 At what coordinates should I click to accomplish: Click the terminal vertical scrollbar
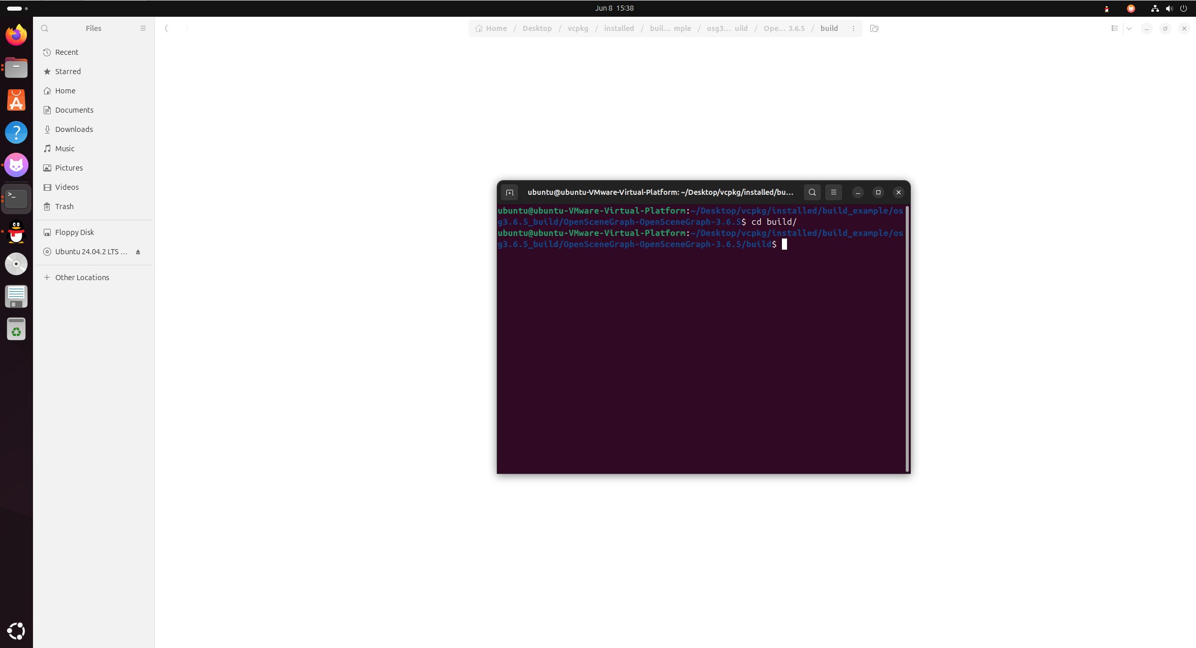(x=907, y=338)
